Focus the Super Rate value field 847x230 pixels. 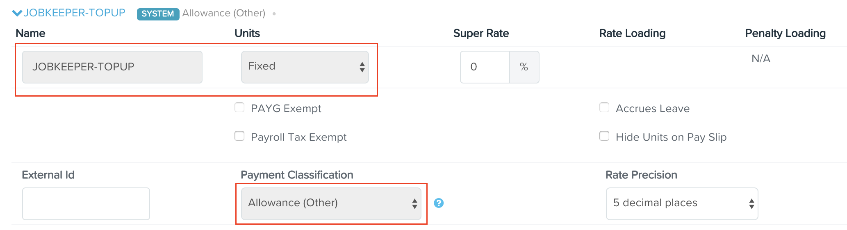485,67
